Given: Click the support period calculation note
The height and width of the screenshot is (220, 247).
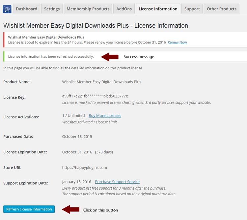Looking at the screenshot, I should 119,194.
